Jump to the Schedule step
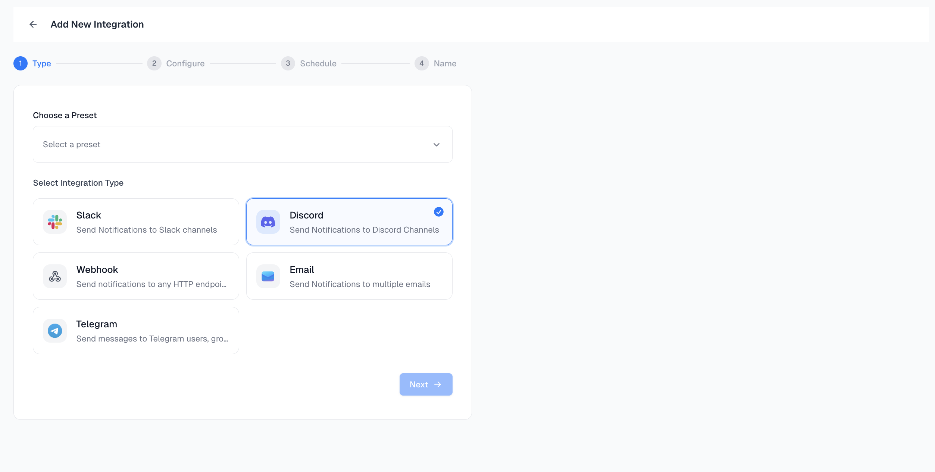Image resolution: width=935 pixels, height=472 pixels. [318, 63]
